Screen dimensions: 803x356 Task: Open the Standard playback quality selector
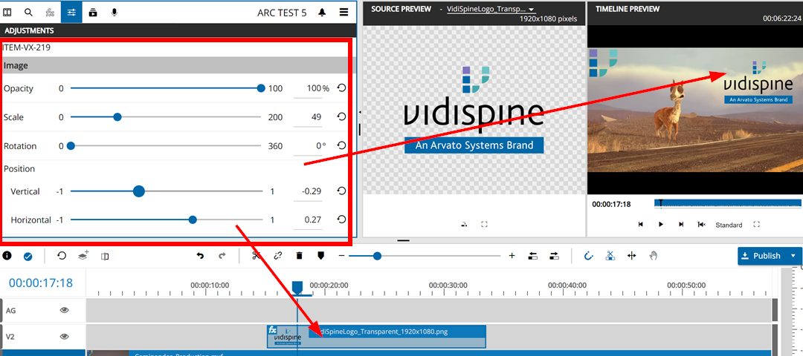(729, 225)
